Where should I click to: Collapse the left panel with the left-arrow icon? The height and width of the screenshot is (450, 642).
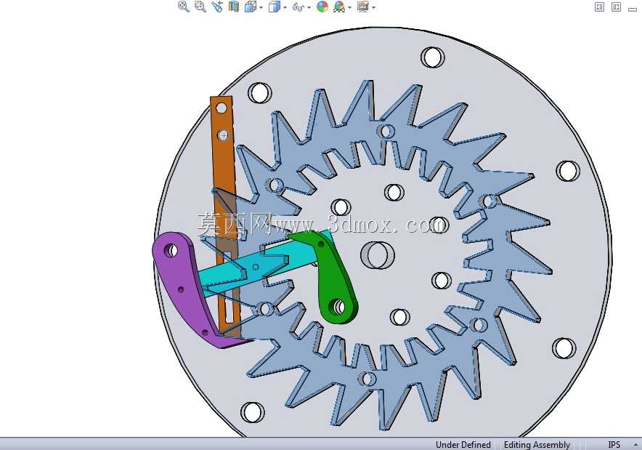coord(599,7)
